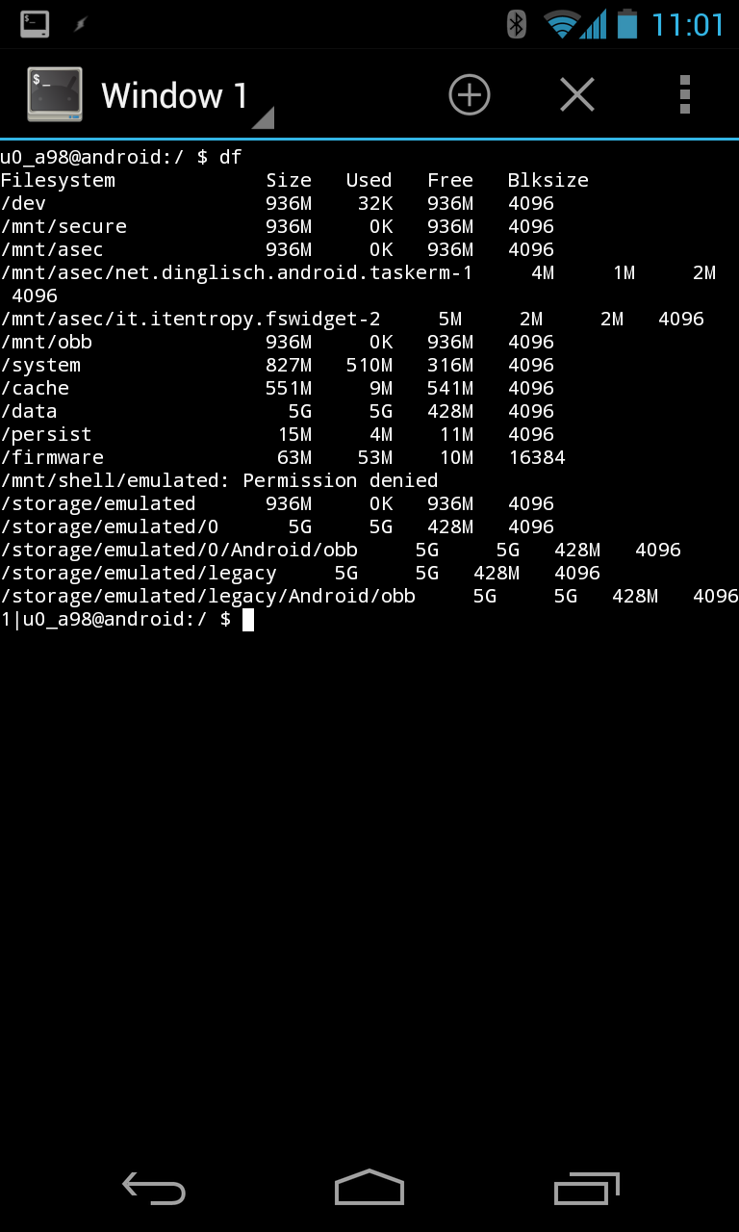Tap the terminal notification icon in status bar
This screenshot has width=739, height=1232.
coord(35,24)
